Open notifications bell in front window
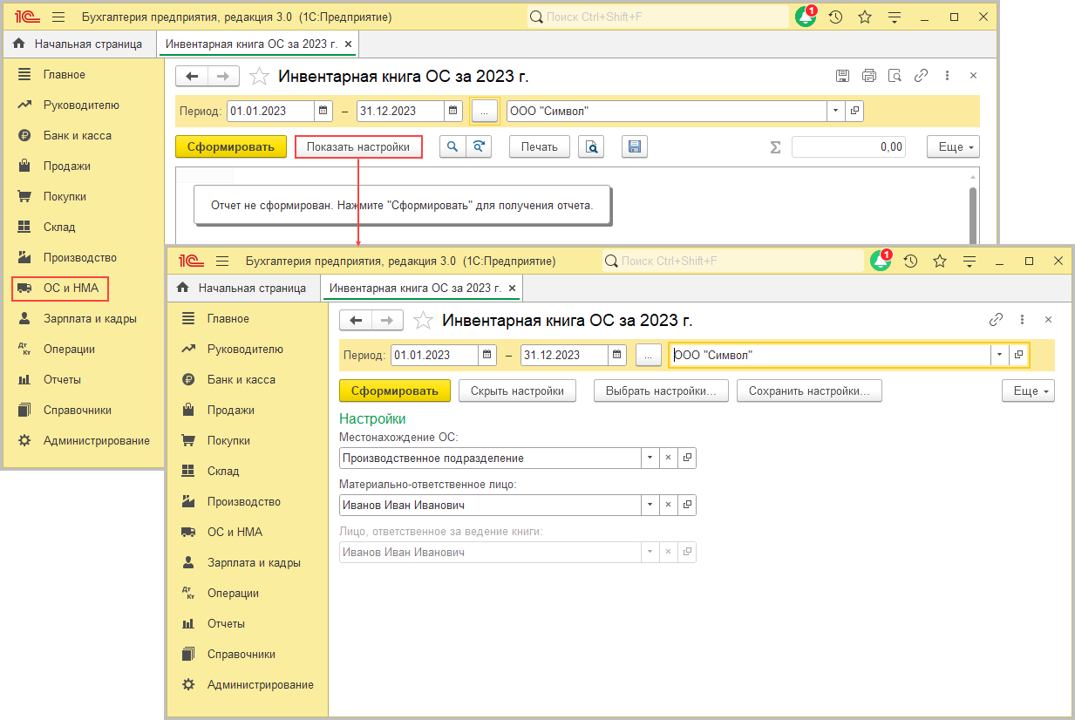 pyautogui.click(x=881, y=261)
